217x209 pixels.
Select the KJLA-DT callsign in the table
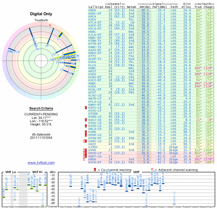click(95, 35)
